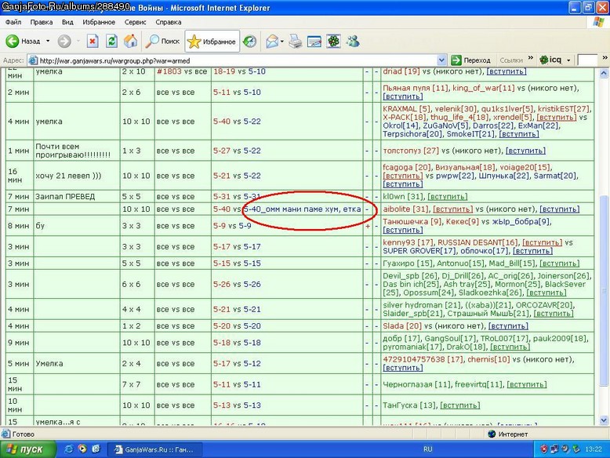Open the пуск Start button

click(27, 449)
